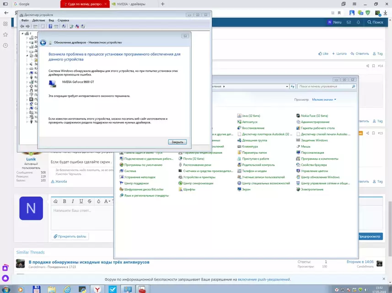Open Администрирование in Control Panel
Viewport: 392px width, 293px height.
[x=313, y=122]
